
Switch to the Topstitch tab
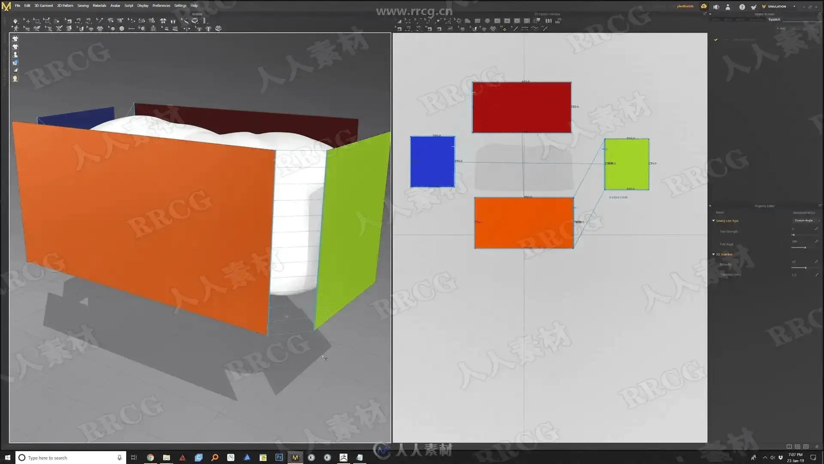coord(774,20)
